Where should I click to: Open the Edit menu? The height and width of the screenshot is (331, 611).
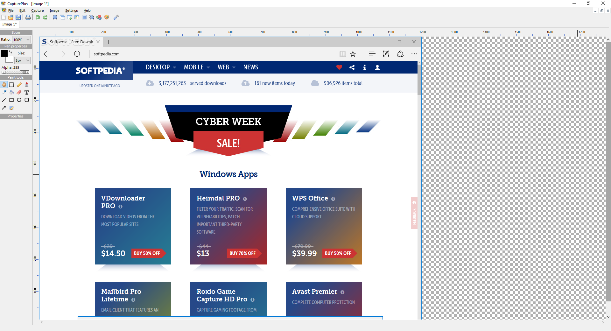click(22, 11)
